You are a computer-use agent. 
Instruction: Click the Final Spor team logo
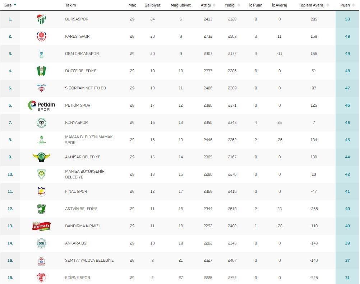click(x=41, y=192)
